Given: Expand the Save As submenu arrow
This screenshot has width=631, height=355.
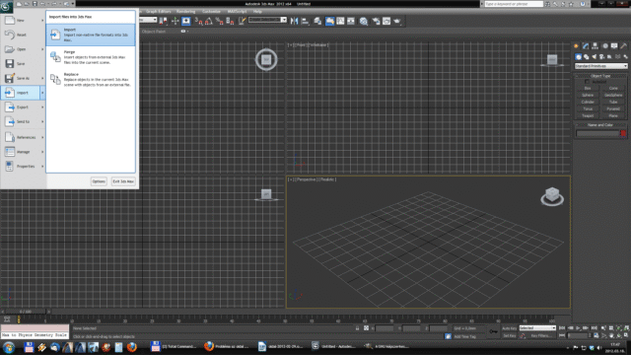Looking at the screenshot, I should tap(42, 78).
